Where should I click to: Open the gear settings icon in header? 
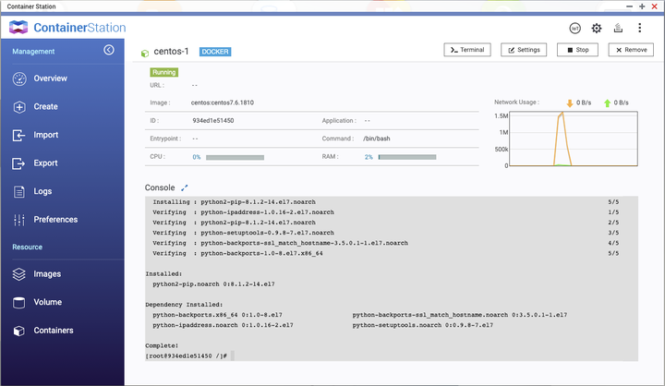point(597,29)
